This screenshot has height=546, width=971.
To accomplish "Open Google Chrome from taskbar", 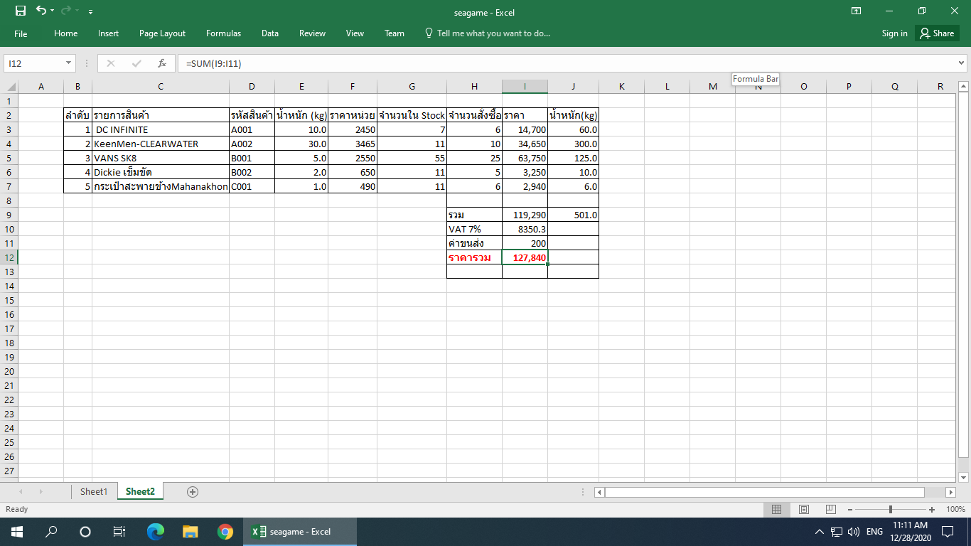I will pyautogui.click(x=225, y=532).
